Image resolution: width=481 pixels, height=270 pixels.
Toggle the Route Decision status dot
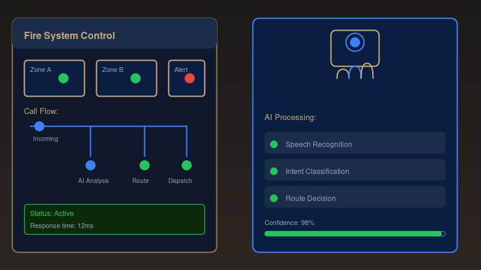[274, 198]
